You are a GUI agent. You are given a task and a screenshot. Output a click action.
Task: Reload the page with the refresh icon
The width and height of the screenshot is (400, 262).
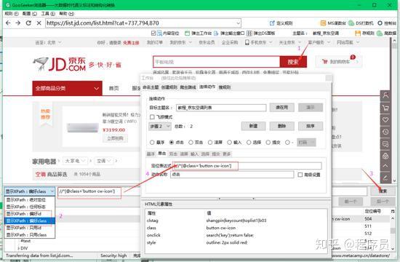coord(28,23)
